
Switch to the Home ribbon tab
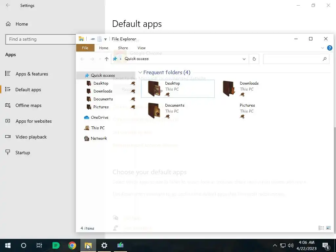[x=104, y=48]
